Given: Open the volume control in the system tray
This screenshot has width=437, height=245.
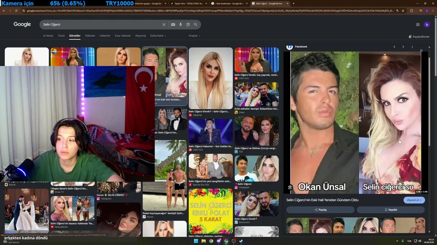Looking at the screenshot, I should [x=420, y=241].
